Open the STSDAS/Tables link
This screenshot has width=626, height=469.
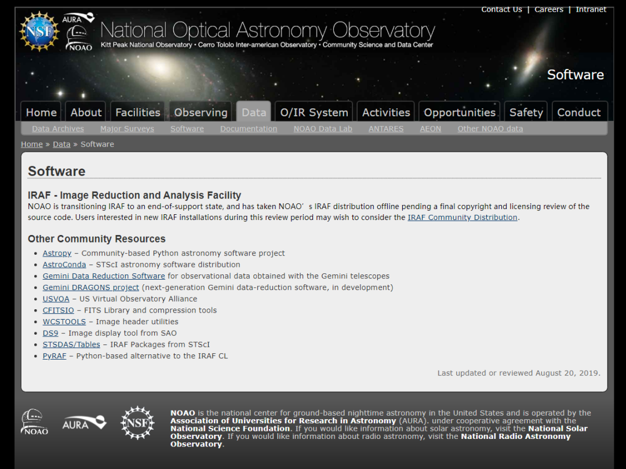pos(71,345)
